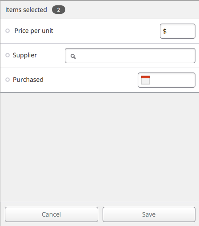
Task: Click the empty gray area below Purchased row
Action: point(99,147)
